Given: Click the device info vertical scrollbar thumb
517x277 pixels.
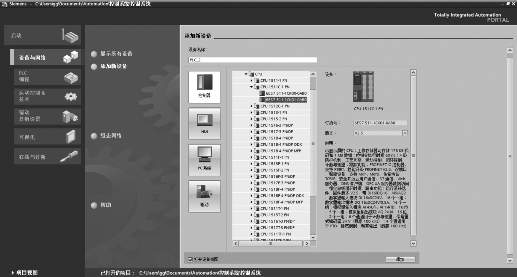Looking at the screenshot, I should click(x=413, y=156).
